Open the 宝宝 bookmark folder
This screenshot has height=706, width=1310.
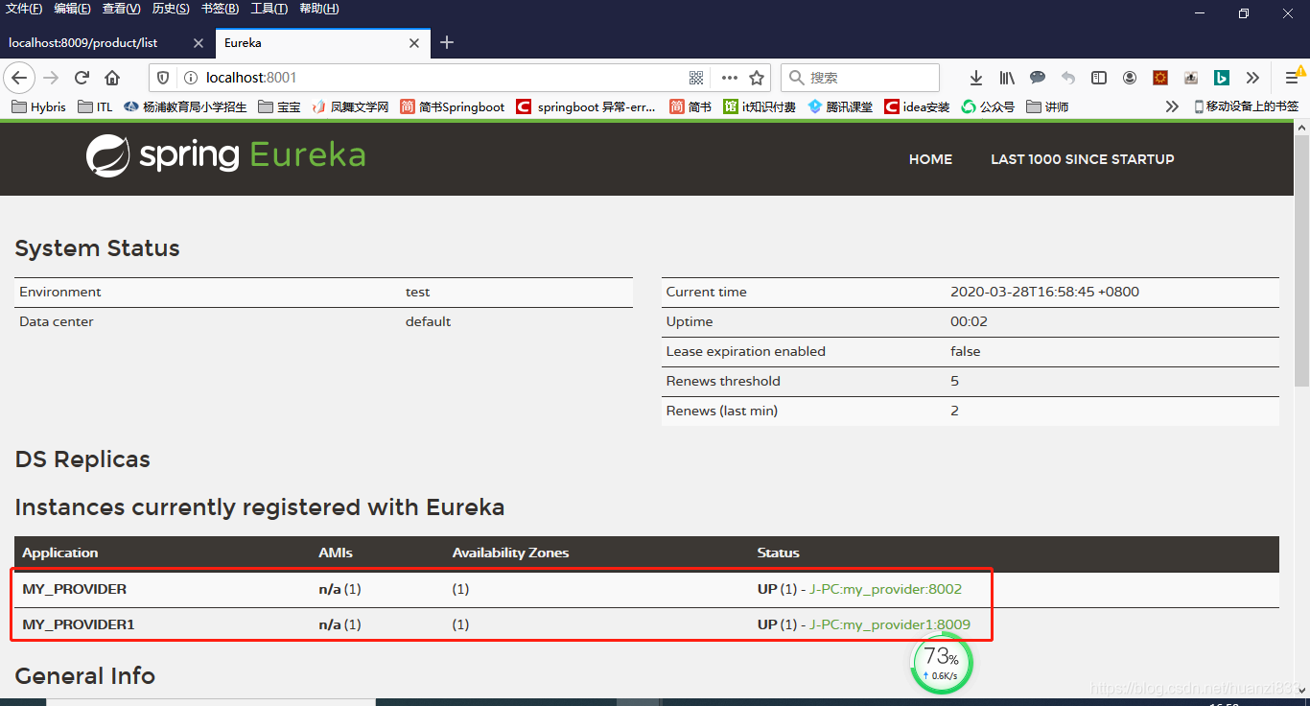pos(279,106)
